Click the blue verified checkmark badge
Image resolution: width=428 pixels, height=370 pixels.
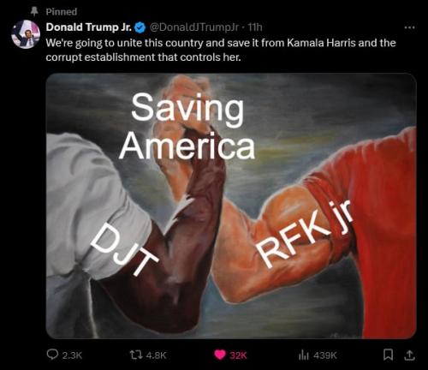(x=140, y=27)
